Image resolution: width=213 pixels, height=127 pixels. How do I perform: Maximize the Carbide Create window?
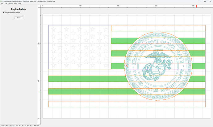[205, 1]
